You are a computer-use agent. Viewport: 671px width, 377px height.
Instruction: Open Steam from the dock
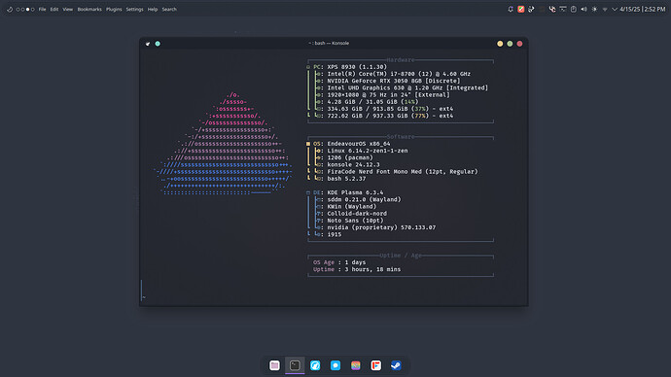coord(396,365)
